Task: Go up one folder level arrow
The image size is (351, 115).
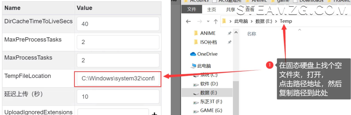Action: pos(216,21)
